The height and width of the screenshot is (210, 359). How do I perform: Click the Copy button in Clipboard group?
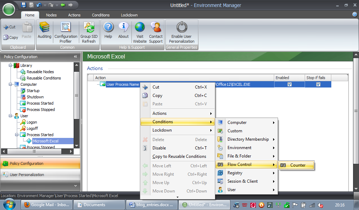11,37
